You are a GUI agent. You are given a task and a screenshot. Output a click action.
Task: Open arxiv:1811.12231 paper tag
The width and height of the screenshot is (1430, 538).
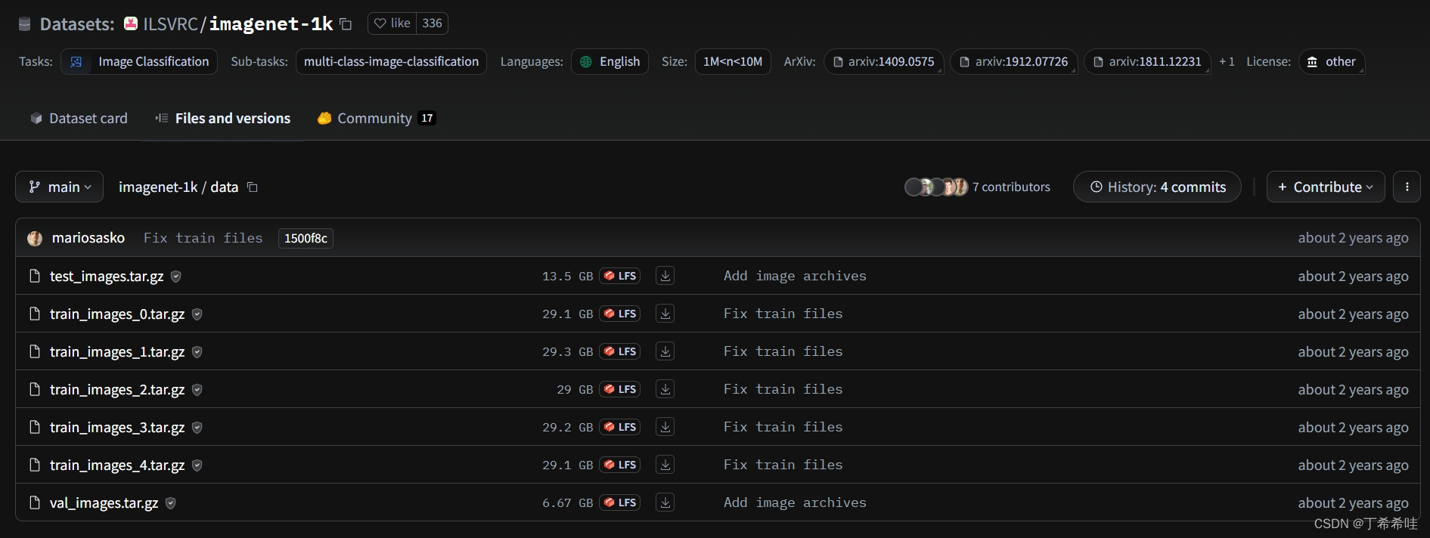click(x=1147, y=62)
